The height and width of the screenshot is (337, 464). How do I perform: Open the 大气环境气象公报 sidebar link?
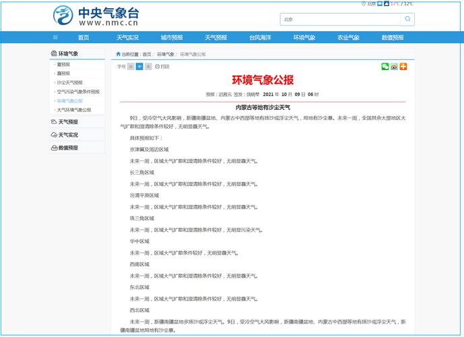pyautogui.click(x=74, y=110)
